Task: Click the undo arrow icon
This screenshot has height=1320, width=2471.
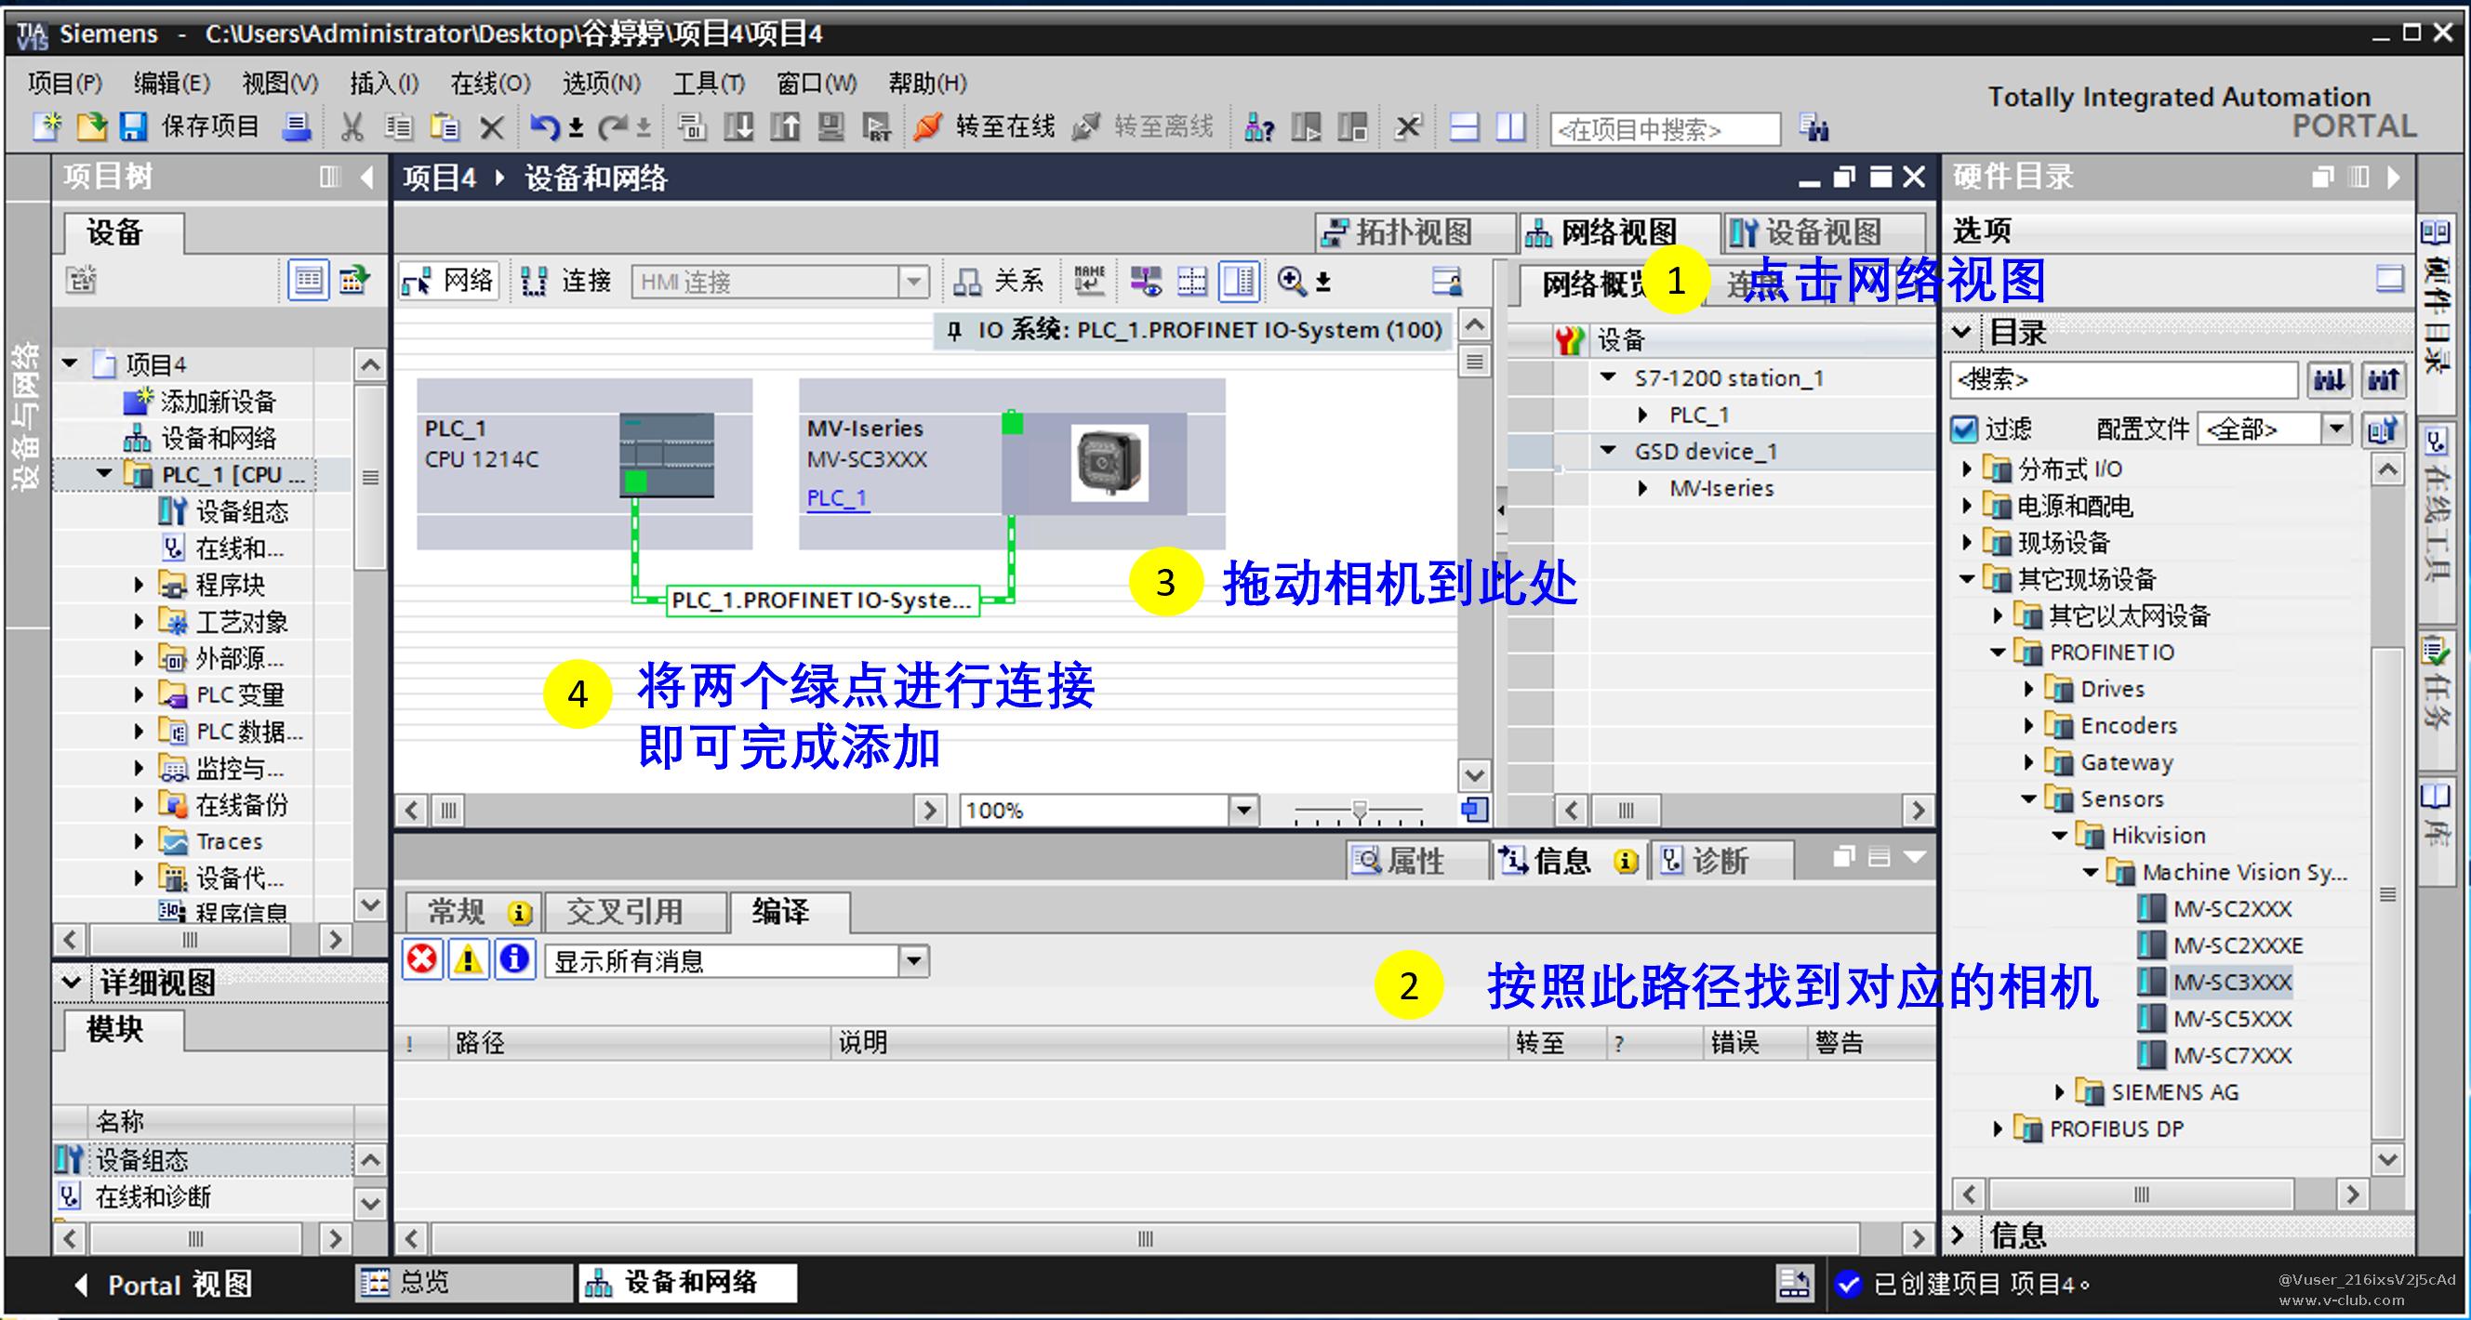Action: click(543, 126)
